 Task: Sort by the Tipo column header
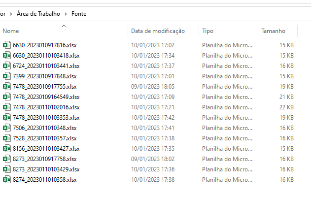[207, 31]
